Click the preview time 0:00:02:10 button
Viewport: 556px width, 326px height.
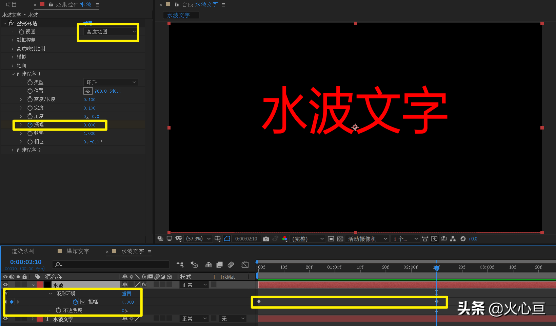[x=246, y=239]
